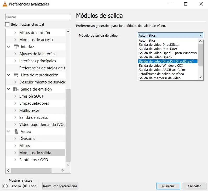The width and height of the screenshot is (208, 191).
Task: Expand the Subtítulos / OSD node
Action: tap(15, 160)
